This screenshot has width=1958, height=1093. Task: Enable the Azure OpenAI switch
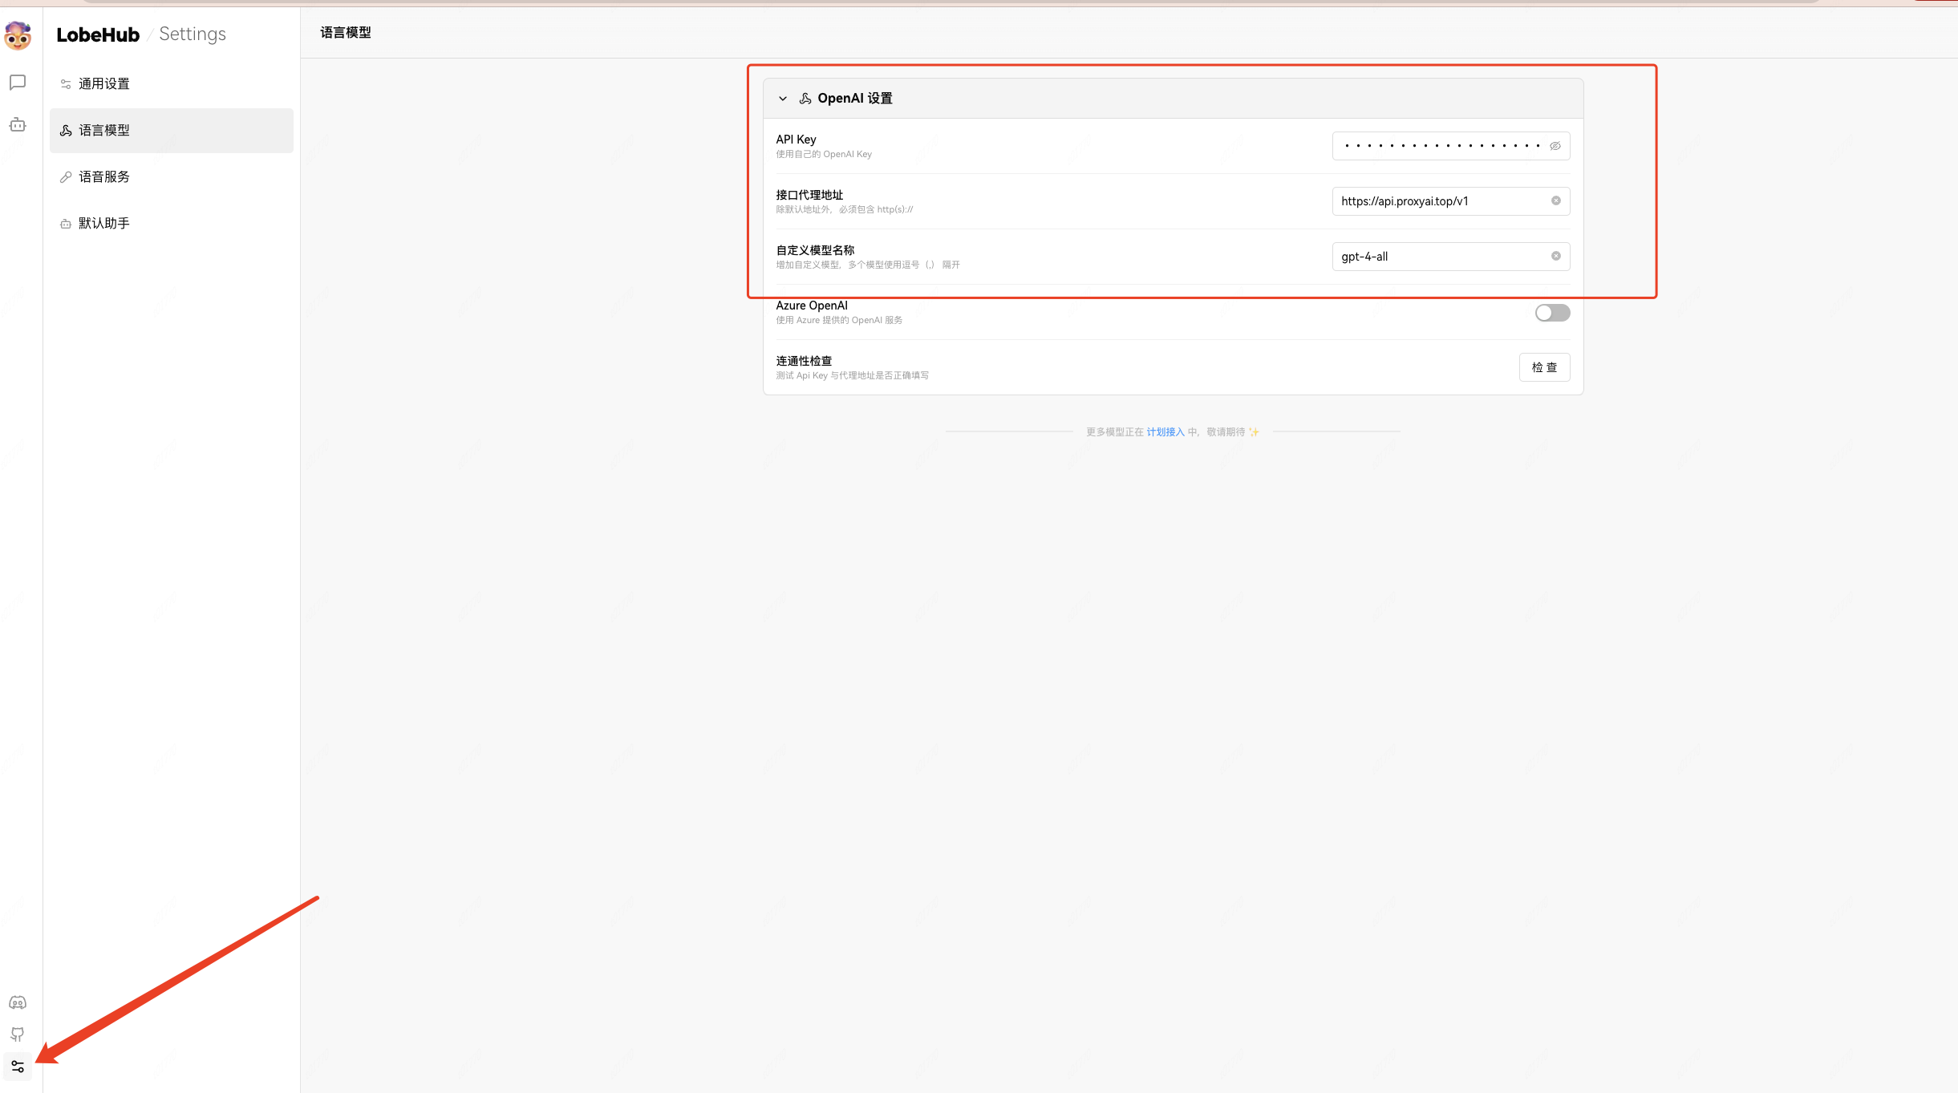(x=1552, y=313)
